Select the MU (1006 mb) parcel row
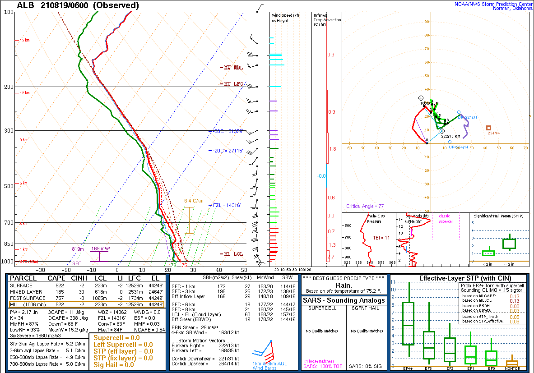 coord(87,304)
